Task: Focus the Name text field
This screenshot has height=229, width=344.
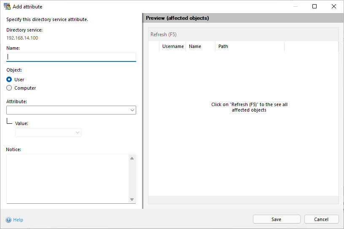Action: (71, 57)
